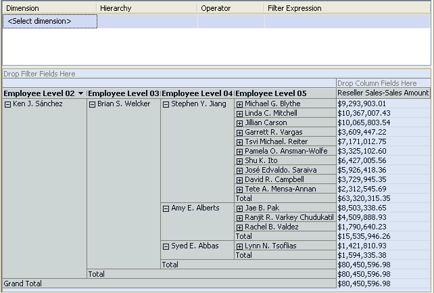Click the Employee Level 05 column header
This screenshot has height=293, width=434.
coord(271,93)
